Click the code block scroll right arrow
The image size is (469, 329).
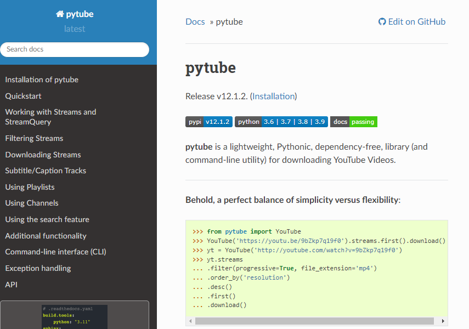pyautogui.click(x=443, y=321)
